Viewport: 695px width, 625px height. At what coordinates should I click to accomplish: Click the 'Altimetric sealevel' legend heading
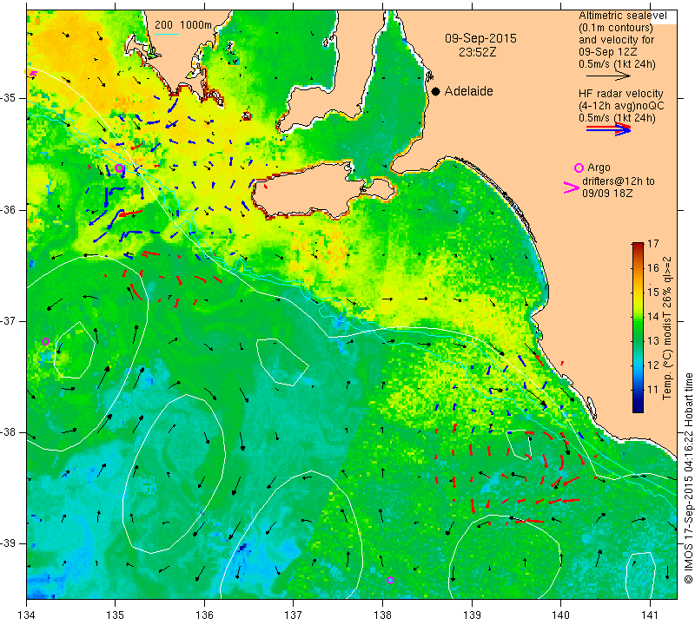pyautogui.click(x=622, y=16)
